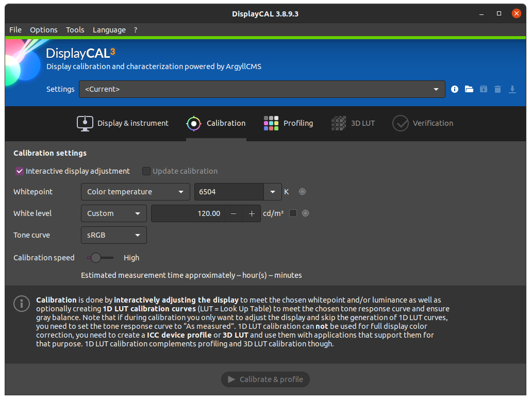Image resolution: width=531 pixels, height=400 pixels.
Task: Click the archive import settings icon
Action: pos(483,89)
